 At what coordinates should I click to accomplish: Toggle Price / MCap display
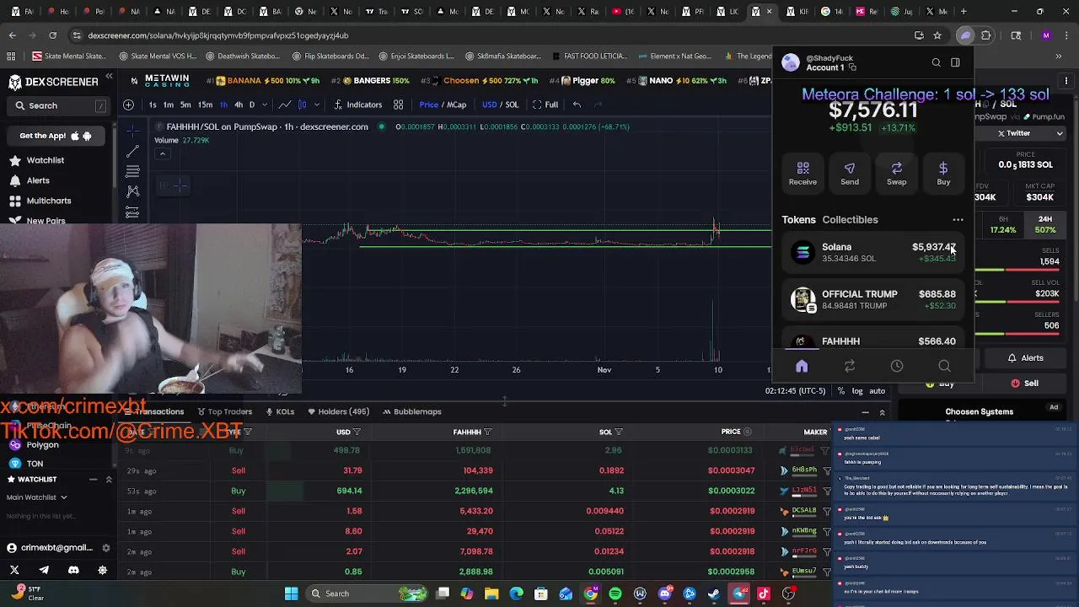click(x=443, y=105)
